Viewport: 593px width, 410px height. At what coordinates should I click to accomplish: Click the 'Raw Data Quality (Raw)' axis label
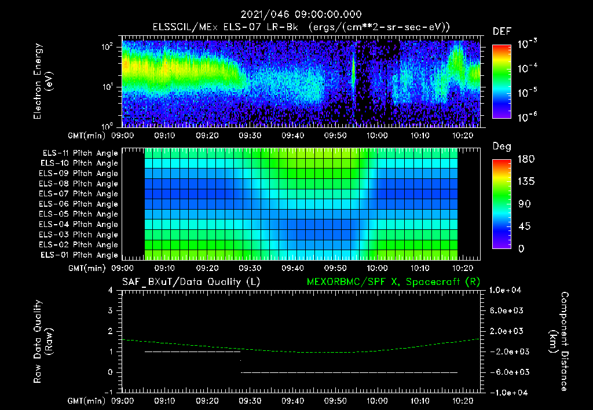pyautogui.click(x=43, y=342)
